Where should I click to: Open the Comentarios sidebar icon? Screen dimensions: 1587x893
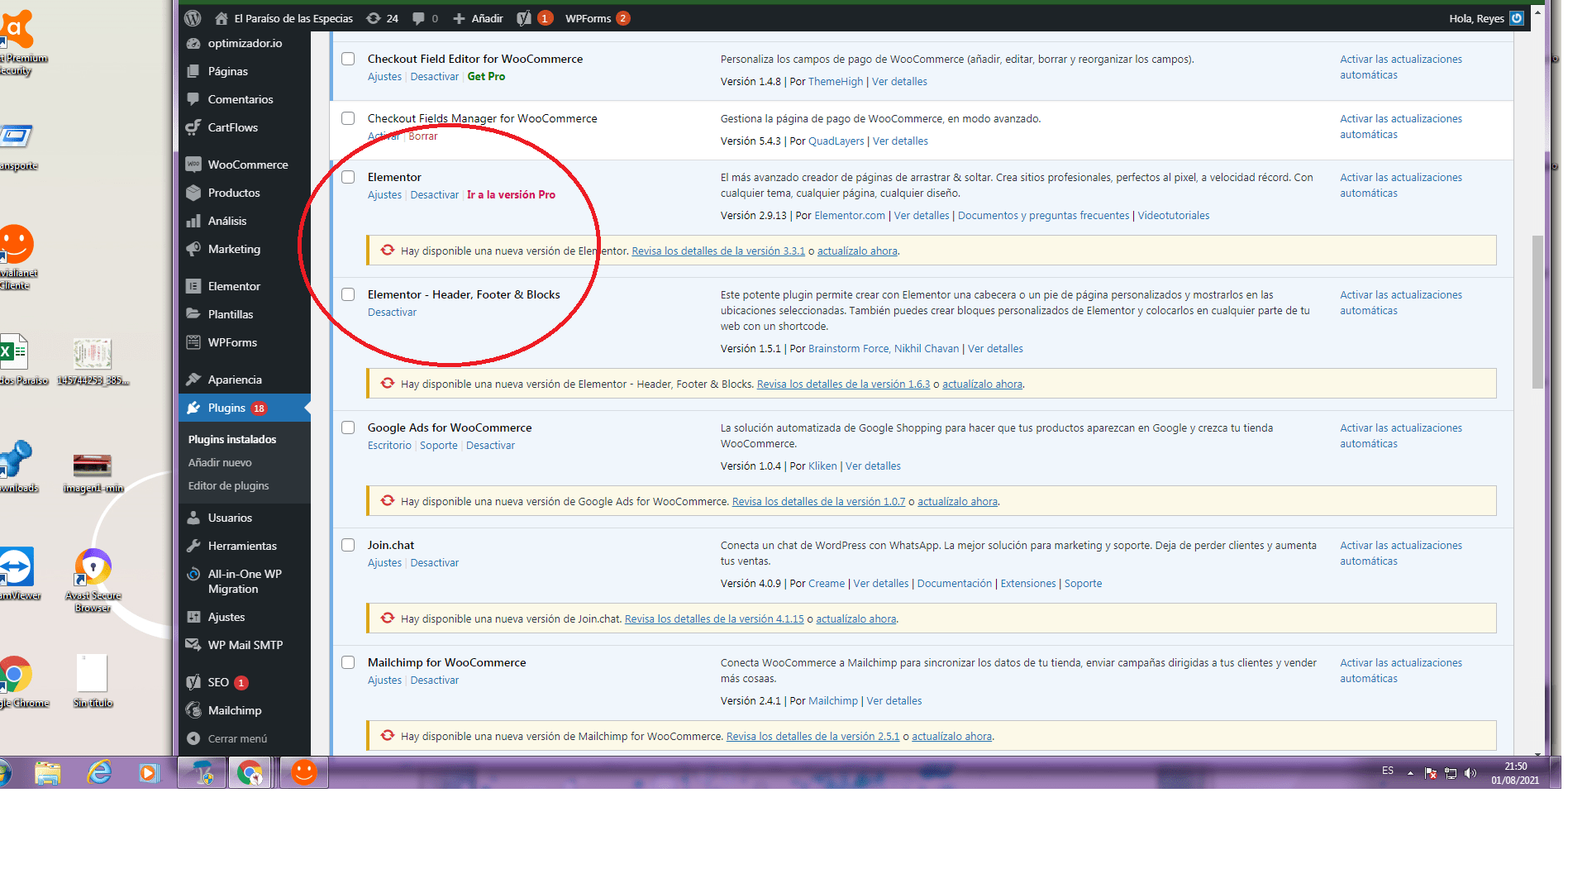click(193, 99)
